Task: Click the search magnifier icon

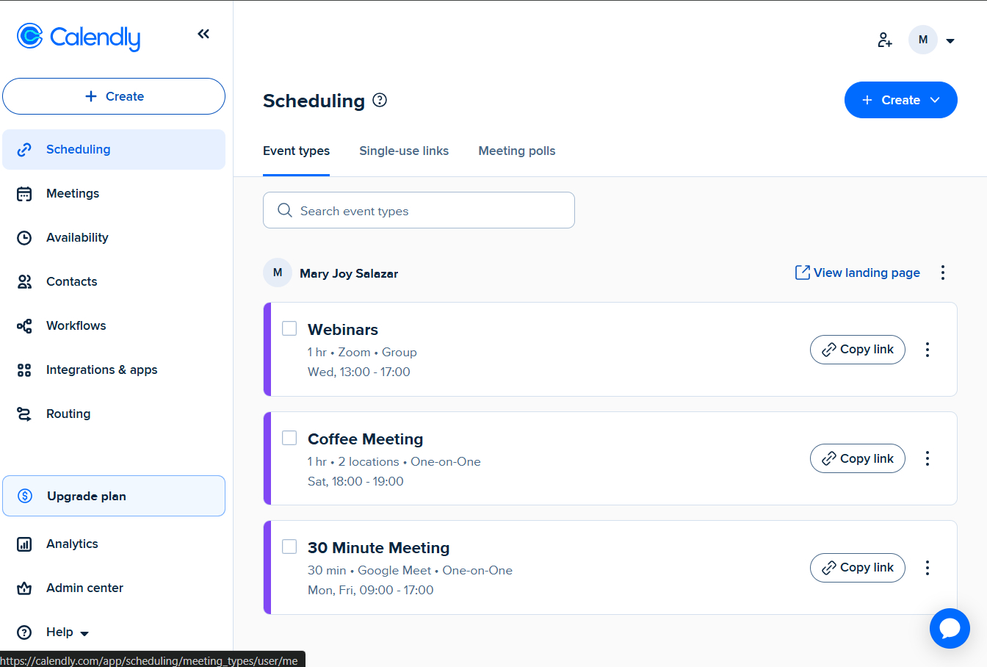Action: (x=285, y=211)
